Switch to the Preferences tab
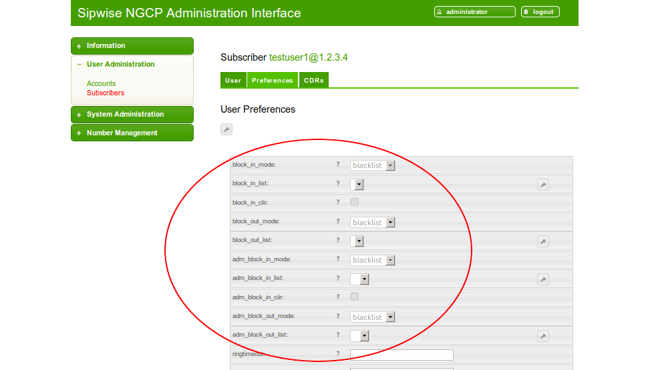The image size is (648, 370). click(273, 80)
